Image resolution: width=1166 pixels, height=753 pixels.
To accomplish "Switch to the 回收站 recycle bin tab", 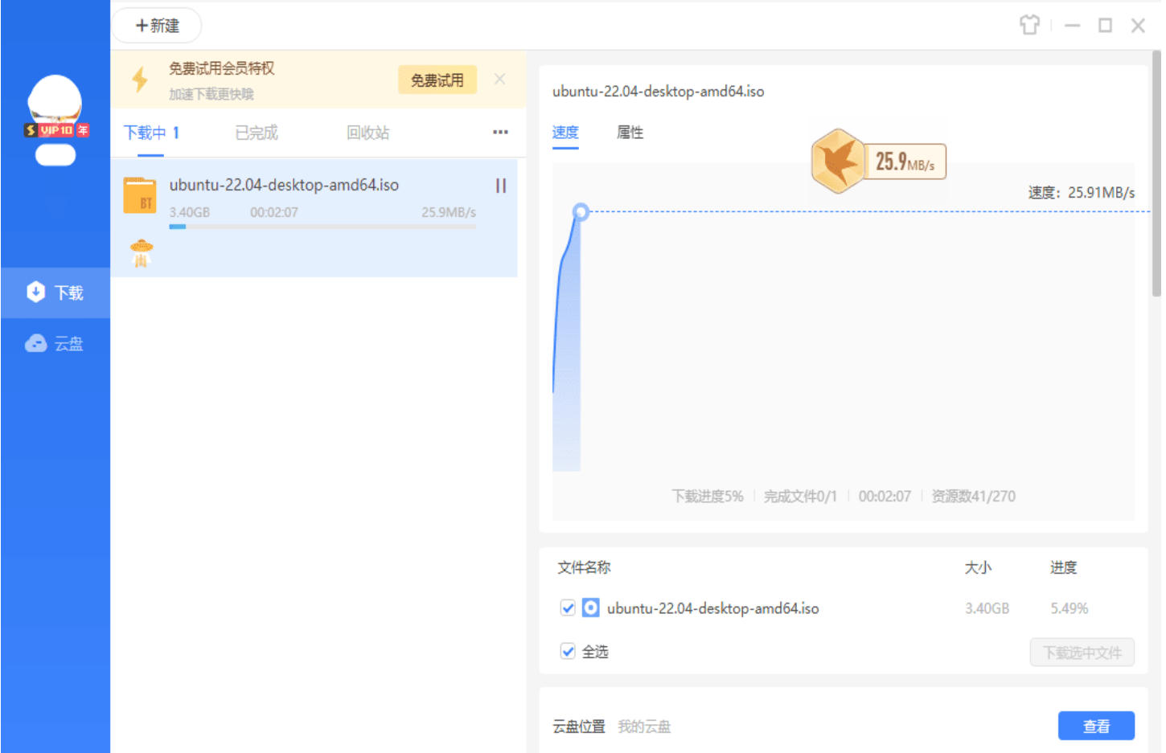I will [x=367, y=133].
